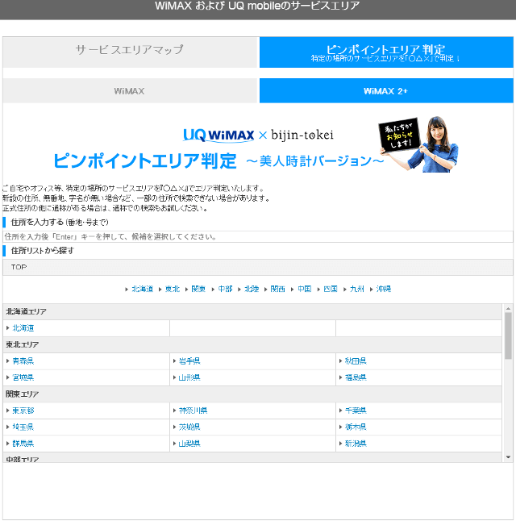Screen dimensions: 516x521
Task: Click the 北海道エリア section header
Action: pyautogui.click(x=252, y=311)
